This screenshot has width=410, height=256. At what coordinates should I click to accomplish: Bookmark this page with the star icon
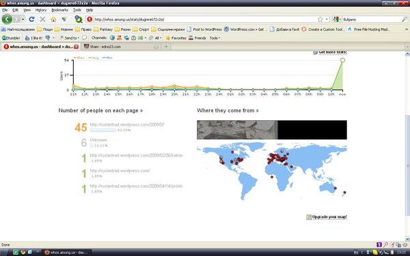pos(320,19)
